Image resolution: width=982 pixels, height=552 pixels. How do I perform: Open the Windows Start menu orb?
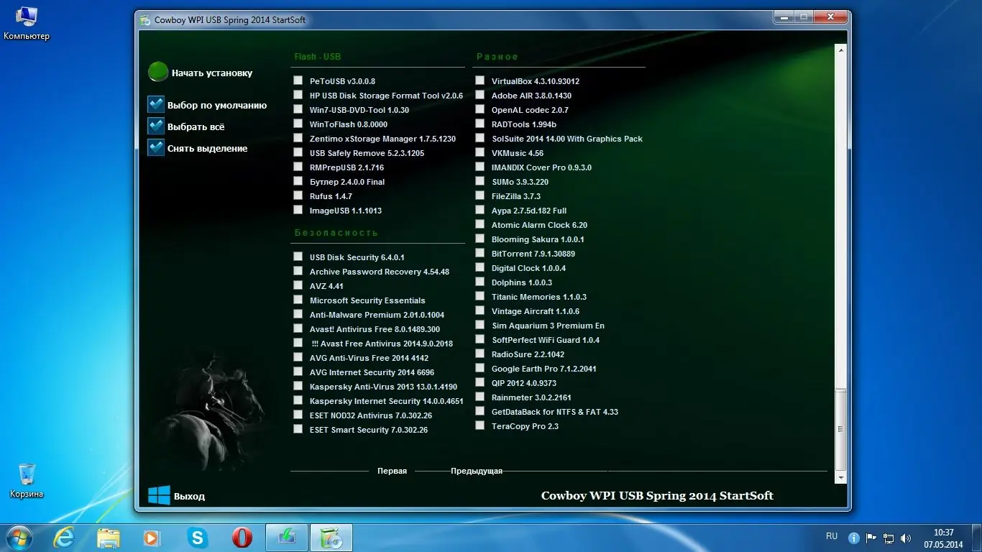point(19,537)
